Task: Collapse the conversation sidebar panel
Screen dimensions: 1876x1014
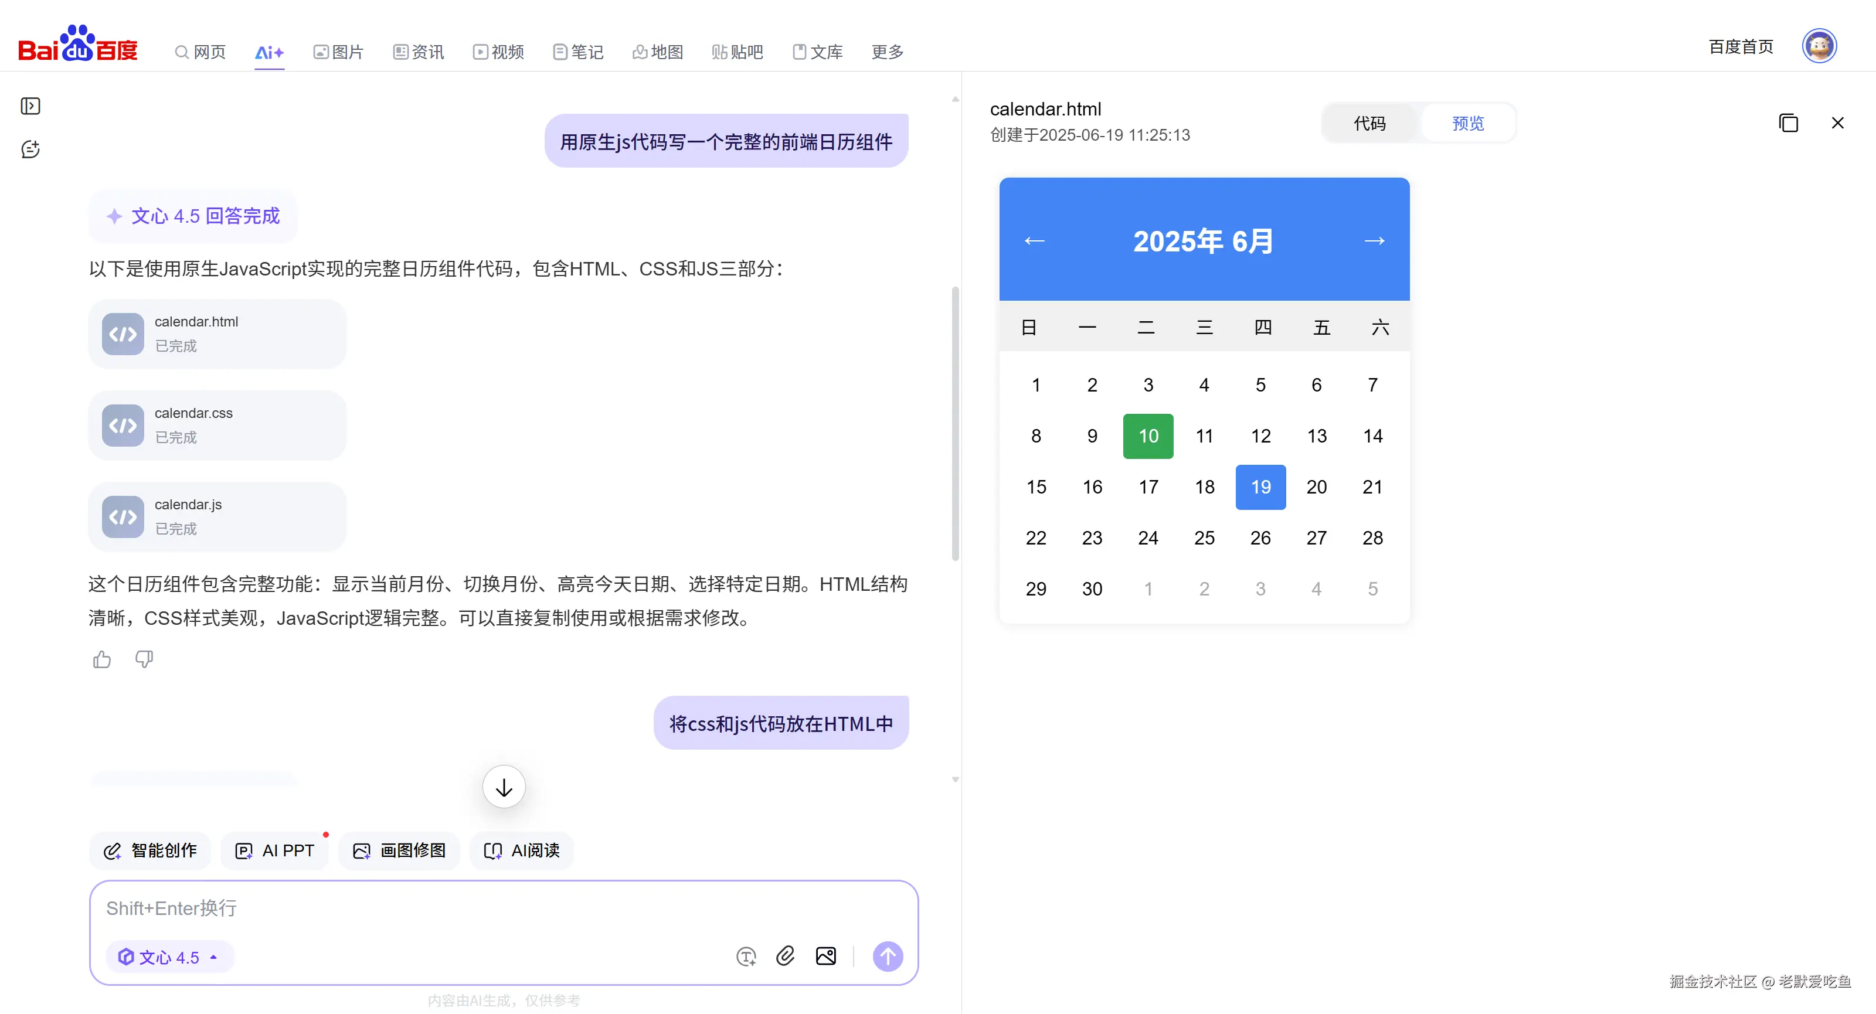Action: pos(30,106)
